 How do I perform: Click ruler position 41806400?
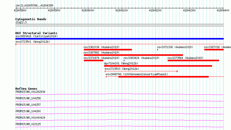pos(223,10)
